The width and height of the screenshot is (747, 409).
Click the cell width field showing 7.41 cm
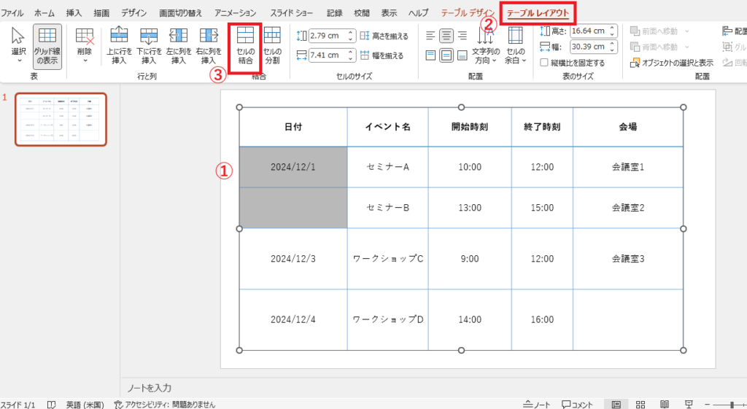(328, 55)
